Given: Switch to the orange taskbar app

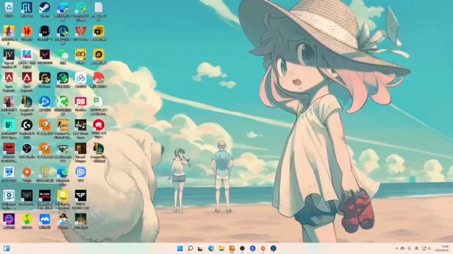Looking at the screenshot, I should coord(232,248).
